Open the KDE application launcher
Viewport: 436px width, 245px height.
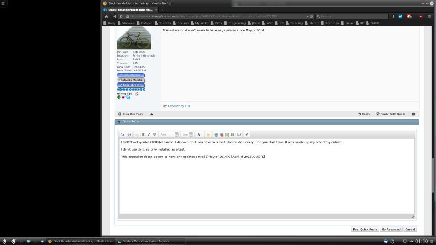4,242
